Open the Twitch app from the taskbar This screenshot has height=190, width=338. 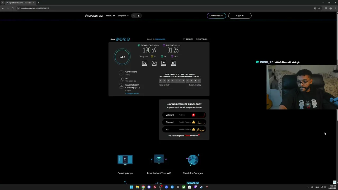pyautogui.click(x=195, y=187)
